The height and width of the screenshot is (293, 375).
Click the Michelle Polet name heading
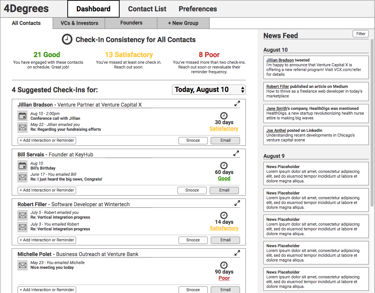(34, 254)
